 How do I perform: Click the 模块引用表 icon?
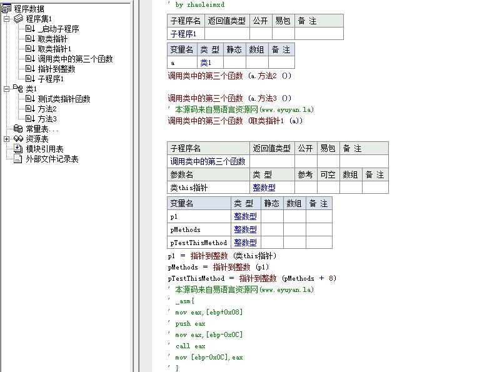click(18, 149)
